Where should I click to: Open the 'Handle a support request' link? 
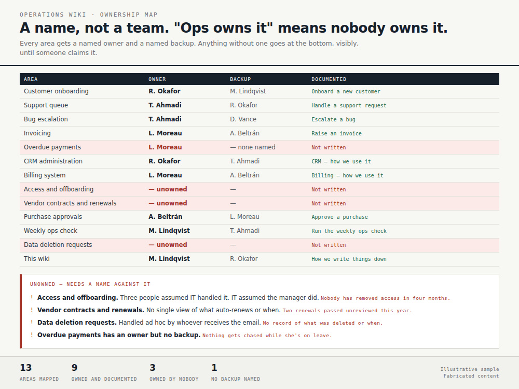349,105
